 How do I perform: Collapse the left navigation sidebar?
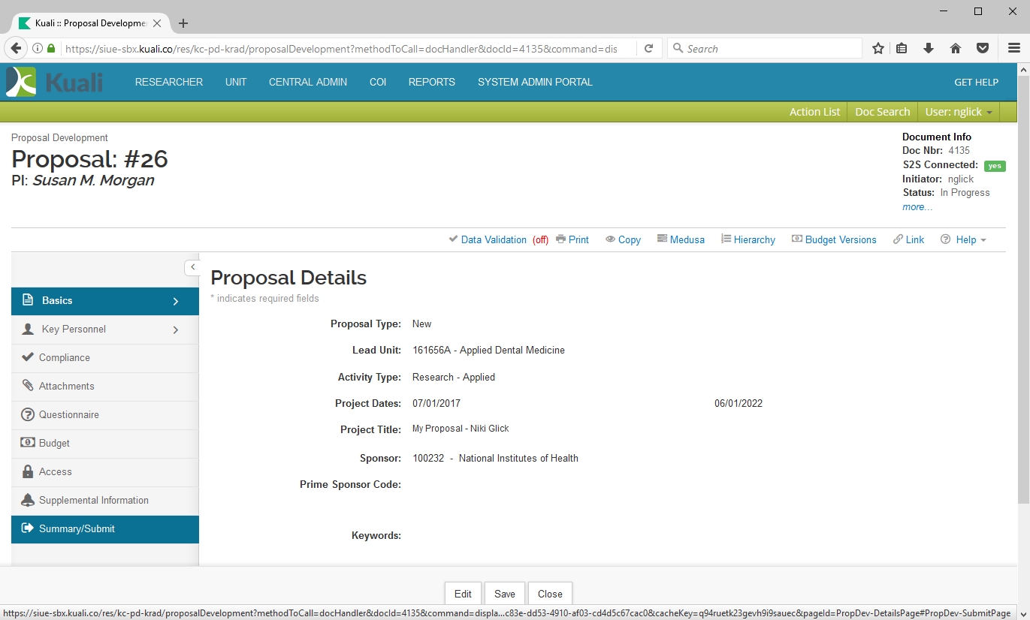click(192, 267)
